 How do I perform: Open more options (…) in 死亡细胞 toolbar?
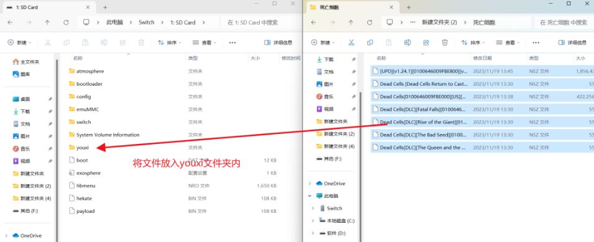(536, 43)
